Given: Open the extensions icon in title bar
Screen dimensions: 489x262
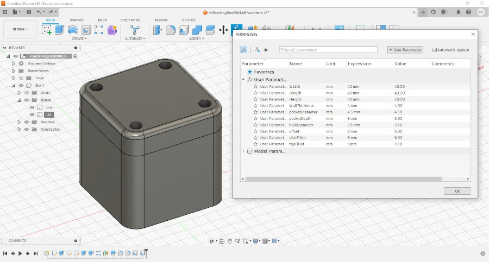Looking at the screenshot, I should tap(433, 12).
